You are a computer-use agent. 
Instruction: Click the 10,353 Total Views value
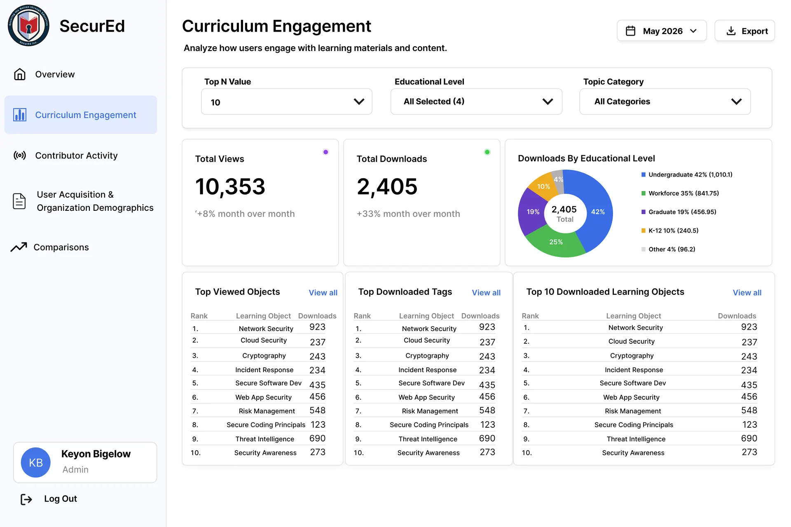coord(230,187)
